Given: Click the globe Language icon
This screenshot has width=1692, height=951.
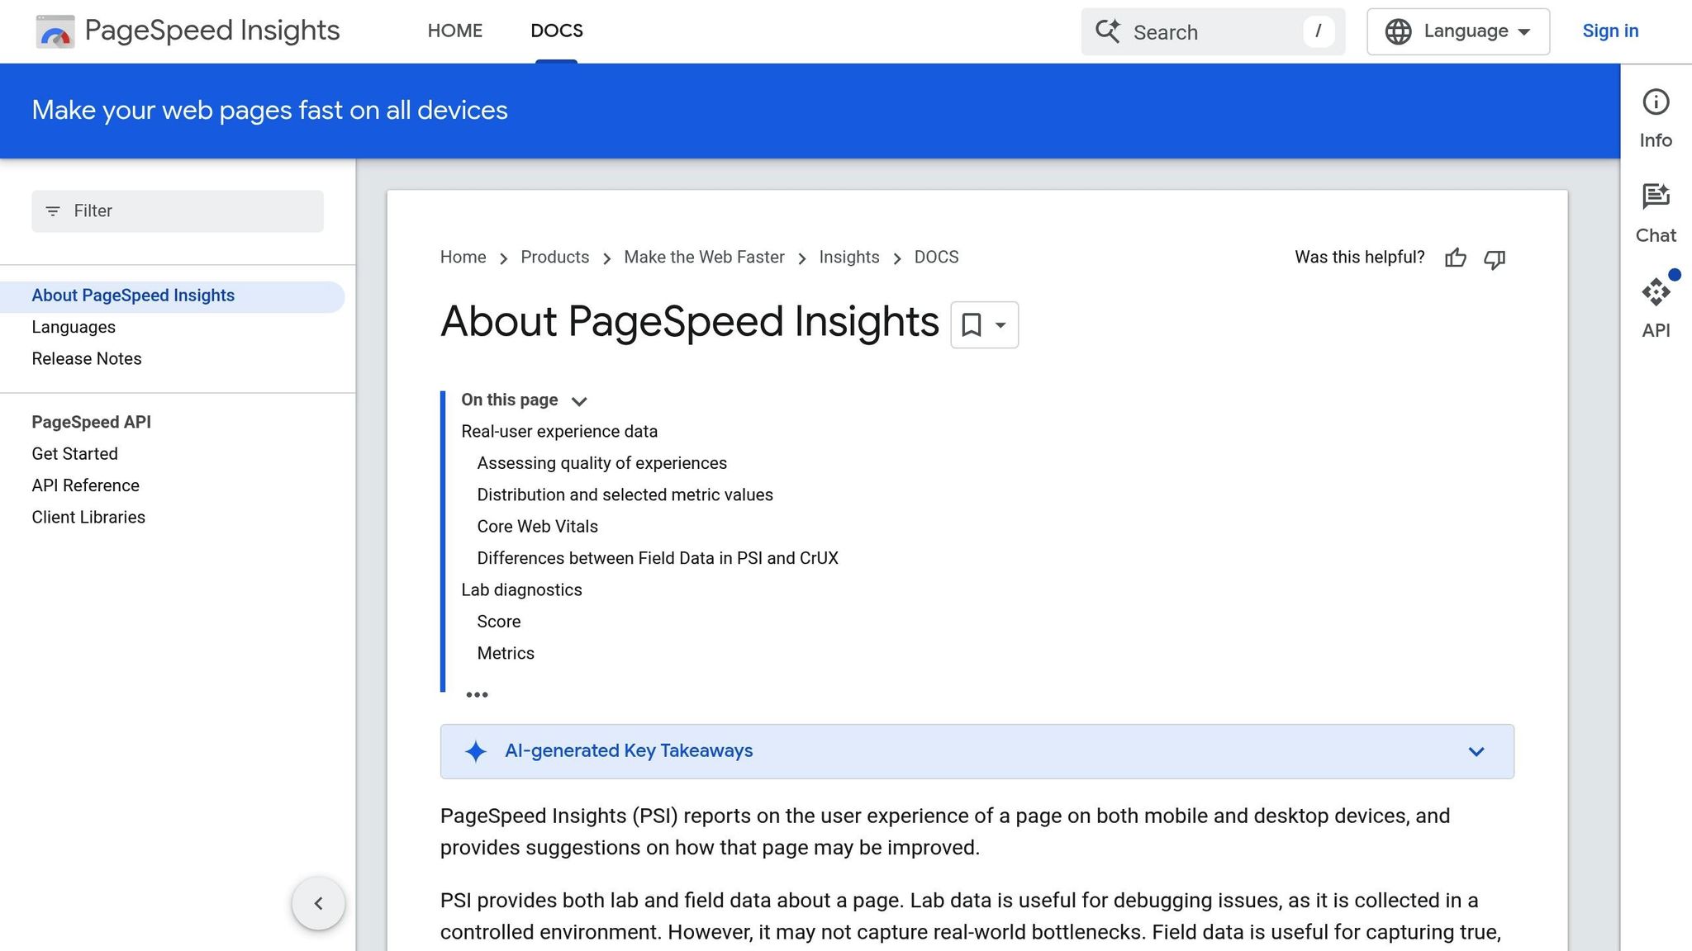Looking at the screenshot, I should [1398, 31].
